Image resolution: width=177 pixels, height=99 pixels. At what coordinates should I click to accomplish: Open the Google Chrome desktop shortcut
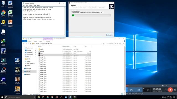coord(3,14)
